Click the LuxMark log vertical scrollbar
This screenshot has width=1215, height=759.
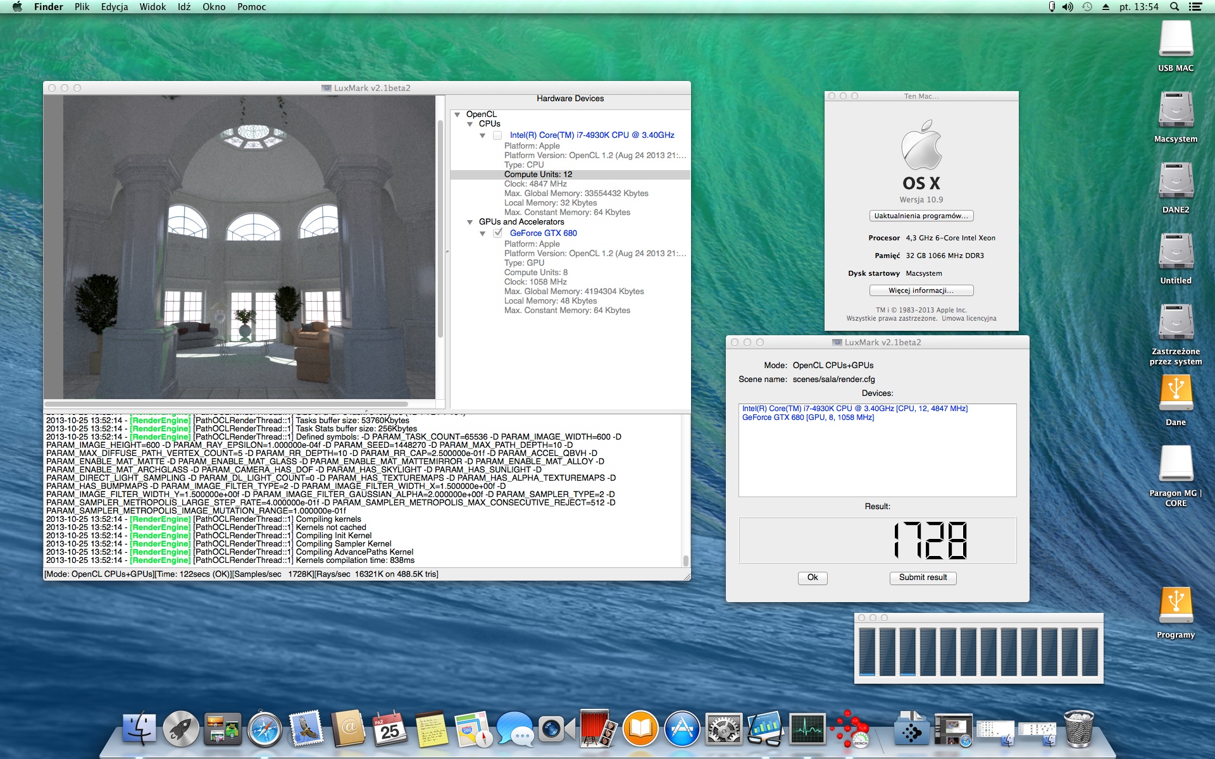tap(685, 560)
